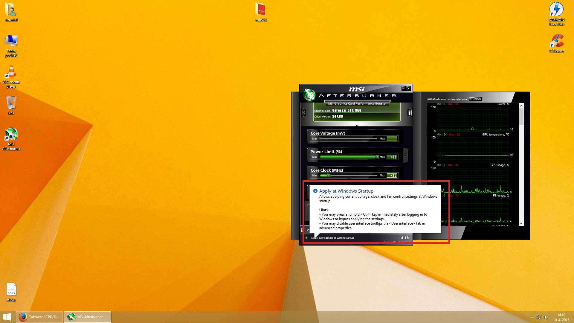This screenshot has height=323, width=574.
Task: Switch to Firefox Taktování taskbar item
Action: click(x=39, y=317)
